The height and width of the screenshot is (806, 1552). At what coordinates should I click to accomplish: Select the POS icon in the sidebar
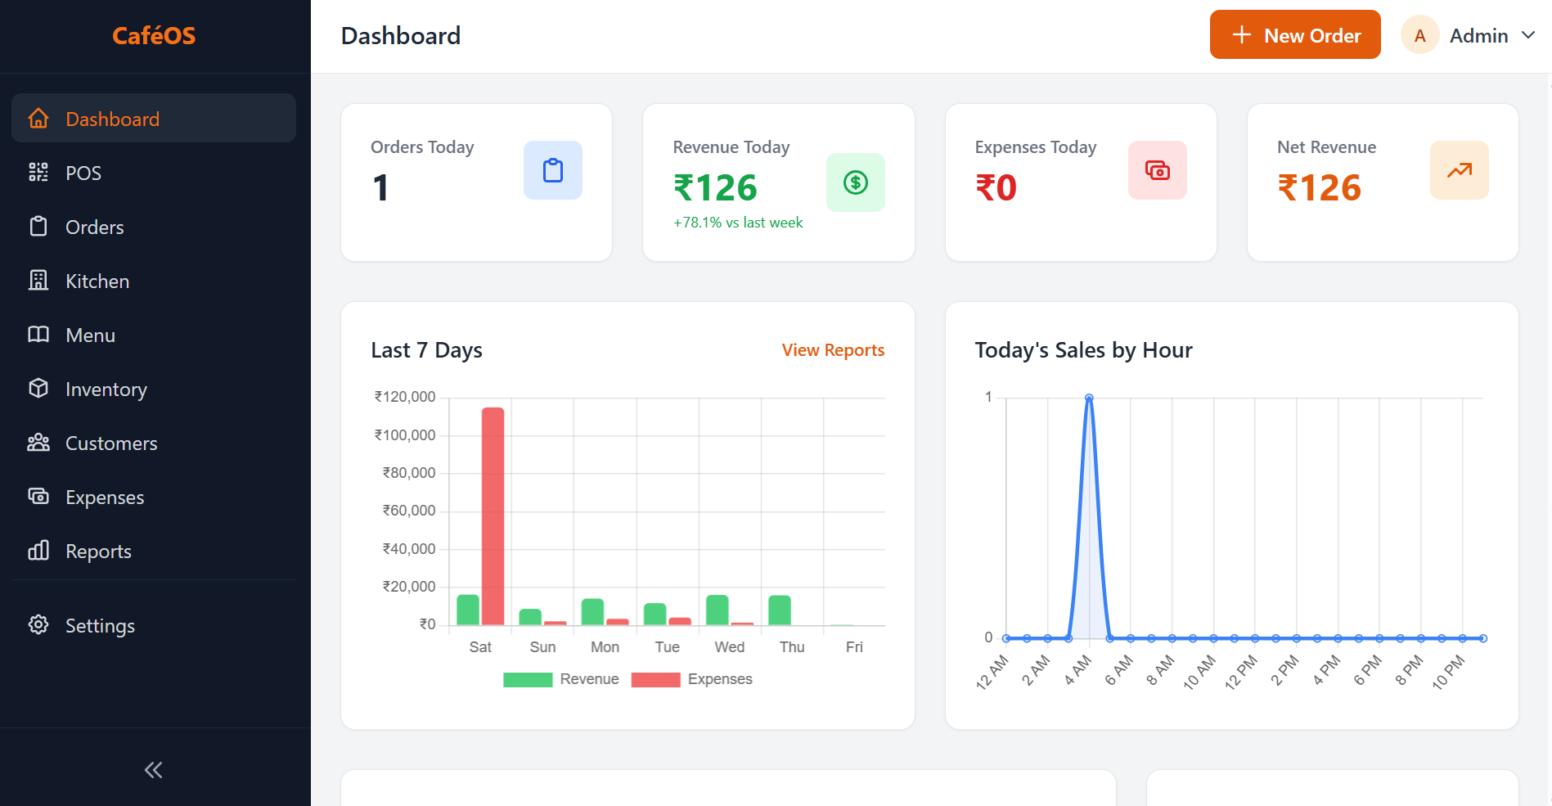click(x=38, y=172)
